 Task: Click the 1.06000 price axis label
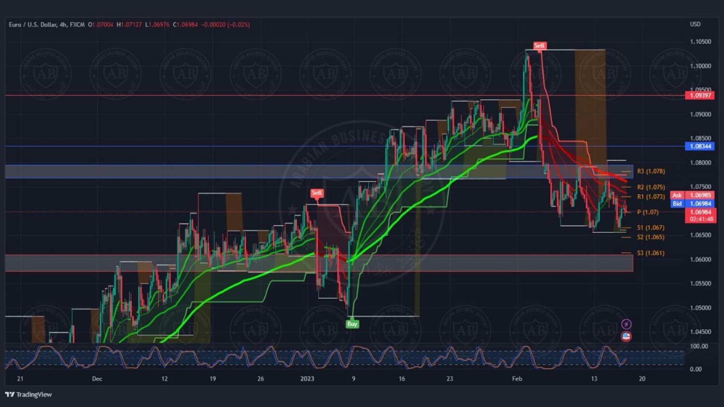click(x=700, y=259)
